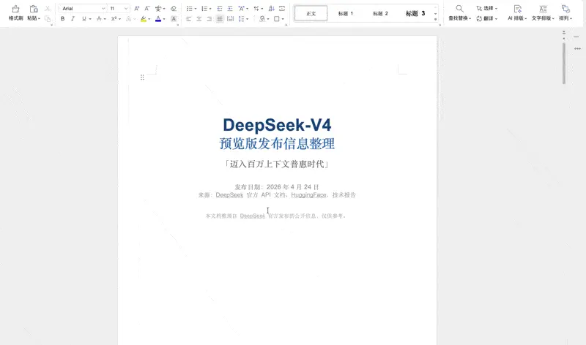Open the AI 排版 layout tool

(517, 12)
